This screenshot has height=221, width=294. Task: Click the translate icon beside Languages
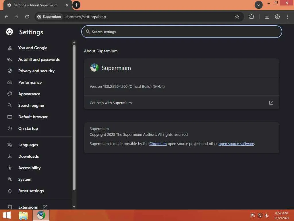[10, 145]
